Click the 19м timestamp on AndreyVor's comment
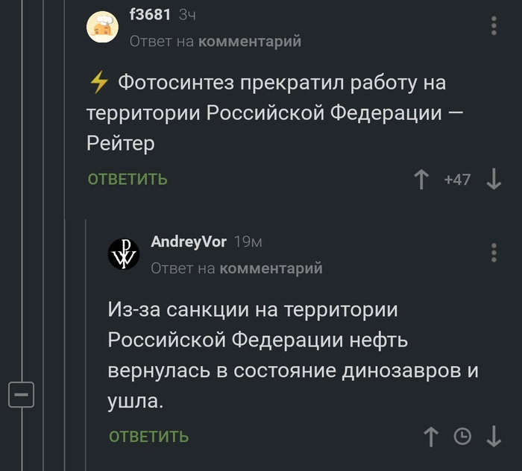522x471 pixels. pyautogui.click(x=248, y=241)
